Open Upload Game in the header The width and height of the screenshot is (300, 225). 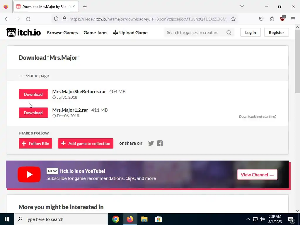pyautogui.click(x=130, y=33)
